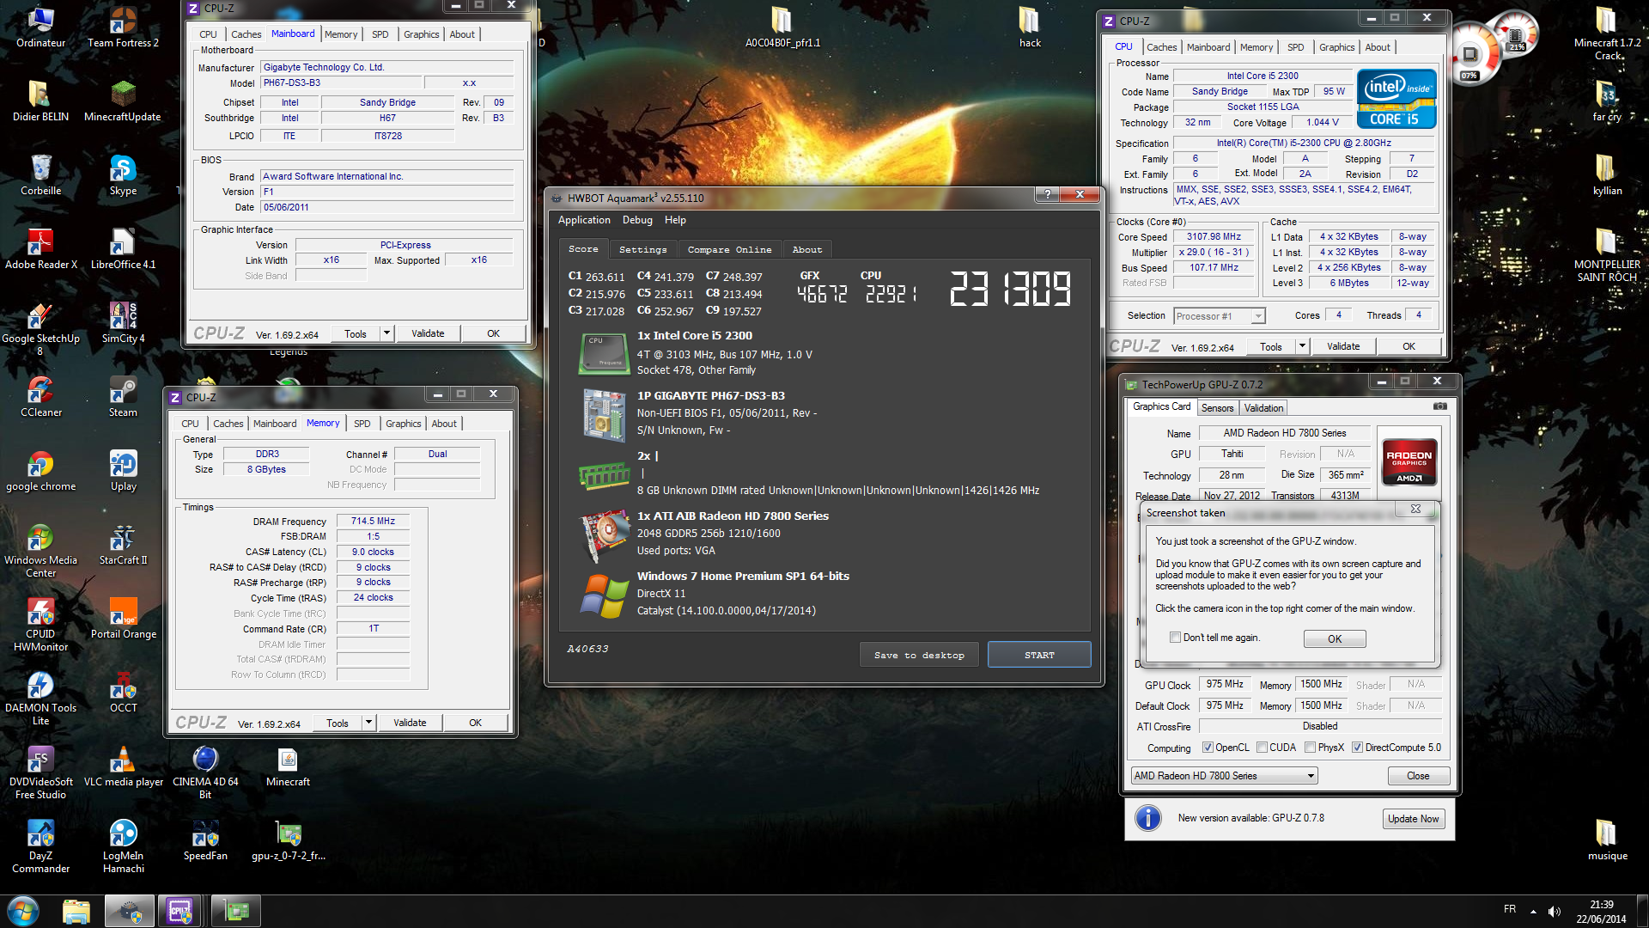Click Validate in Memory CPU-Z window
The image size is (1649, 928).
pyautogui.click(x=410, y=723)
